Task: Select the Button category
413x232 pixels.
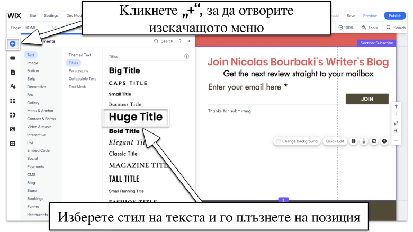Action: [x=33, y=70]
